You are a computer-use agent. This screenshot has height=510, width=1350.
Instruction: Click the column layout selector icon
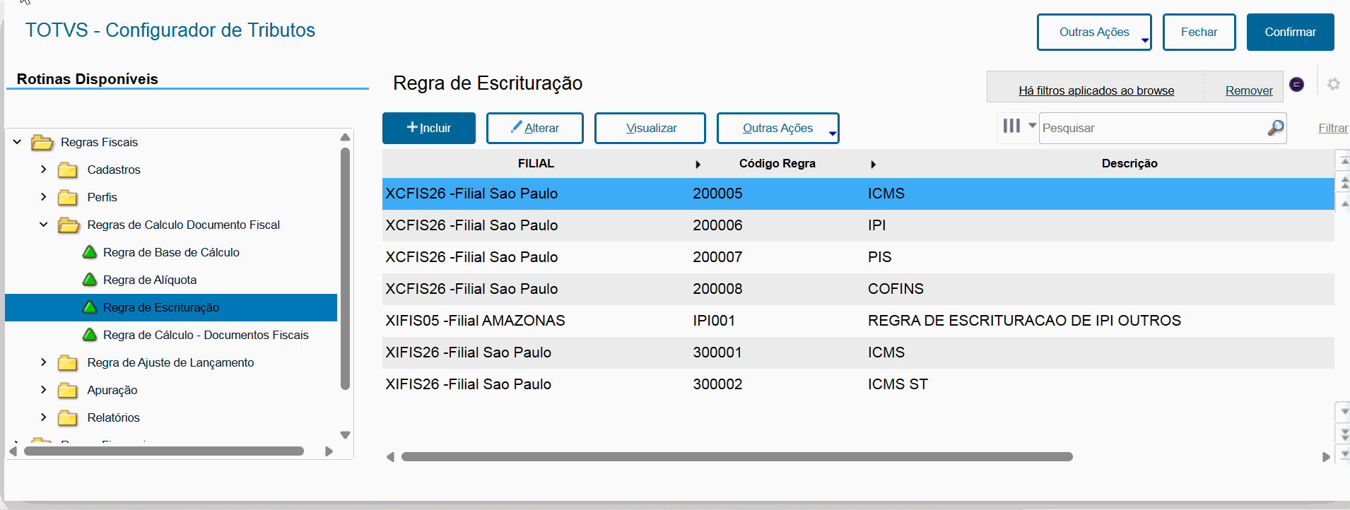pyautogui.click(x=1011, y=126)
